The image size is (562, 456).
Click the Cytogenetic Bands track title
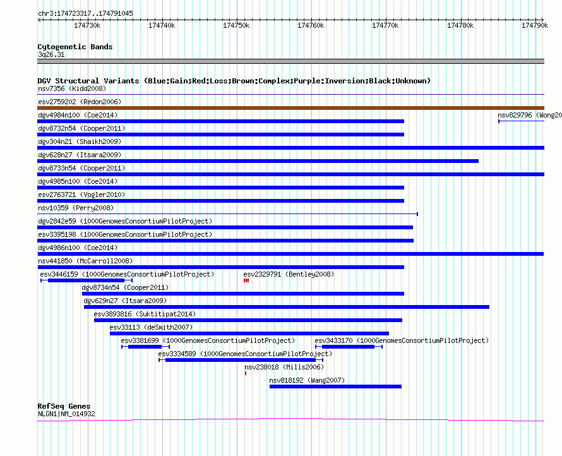(x=75, y=47)
